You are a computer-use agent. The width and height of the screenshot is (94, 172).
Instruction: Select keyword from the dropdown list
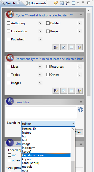pos(28,159)
